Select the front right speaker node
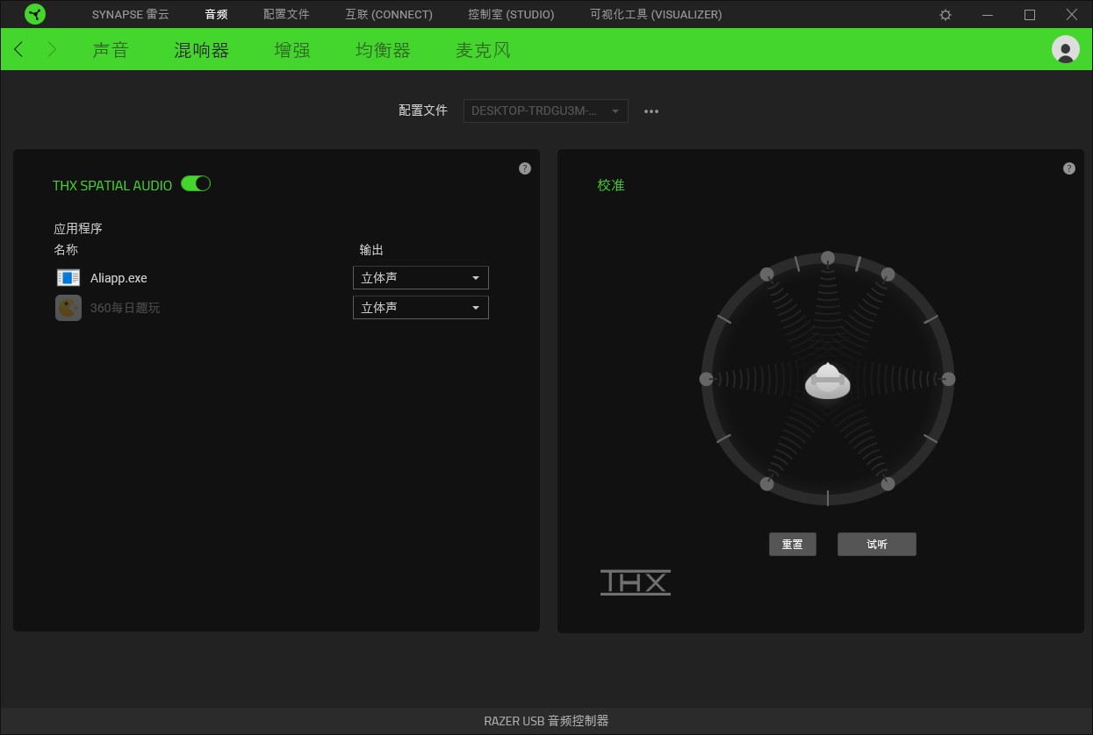Viewport: 1093px width, 735px height. click(888, 274)
